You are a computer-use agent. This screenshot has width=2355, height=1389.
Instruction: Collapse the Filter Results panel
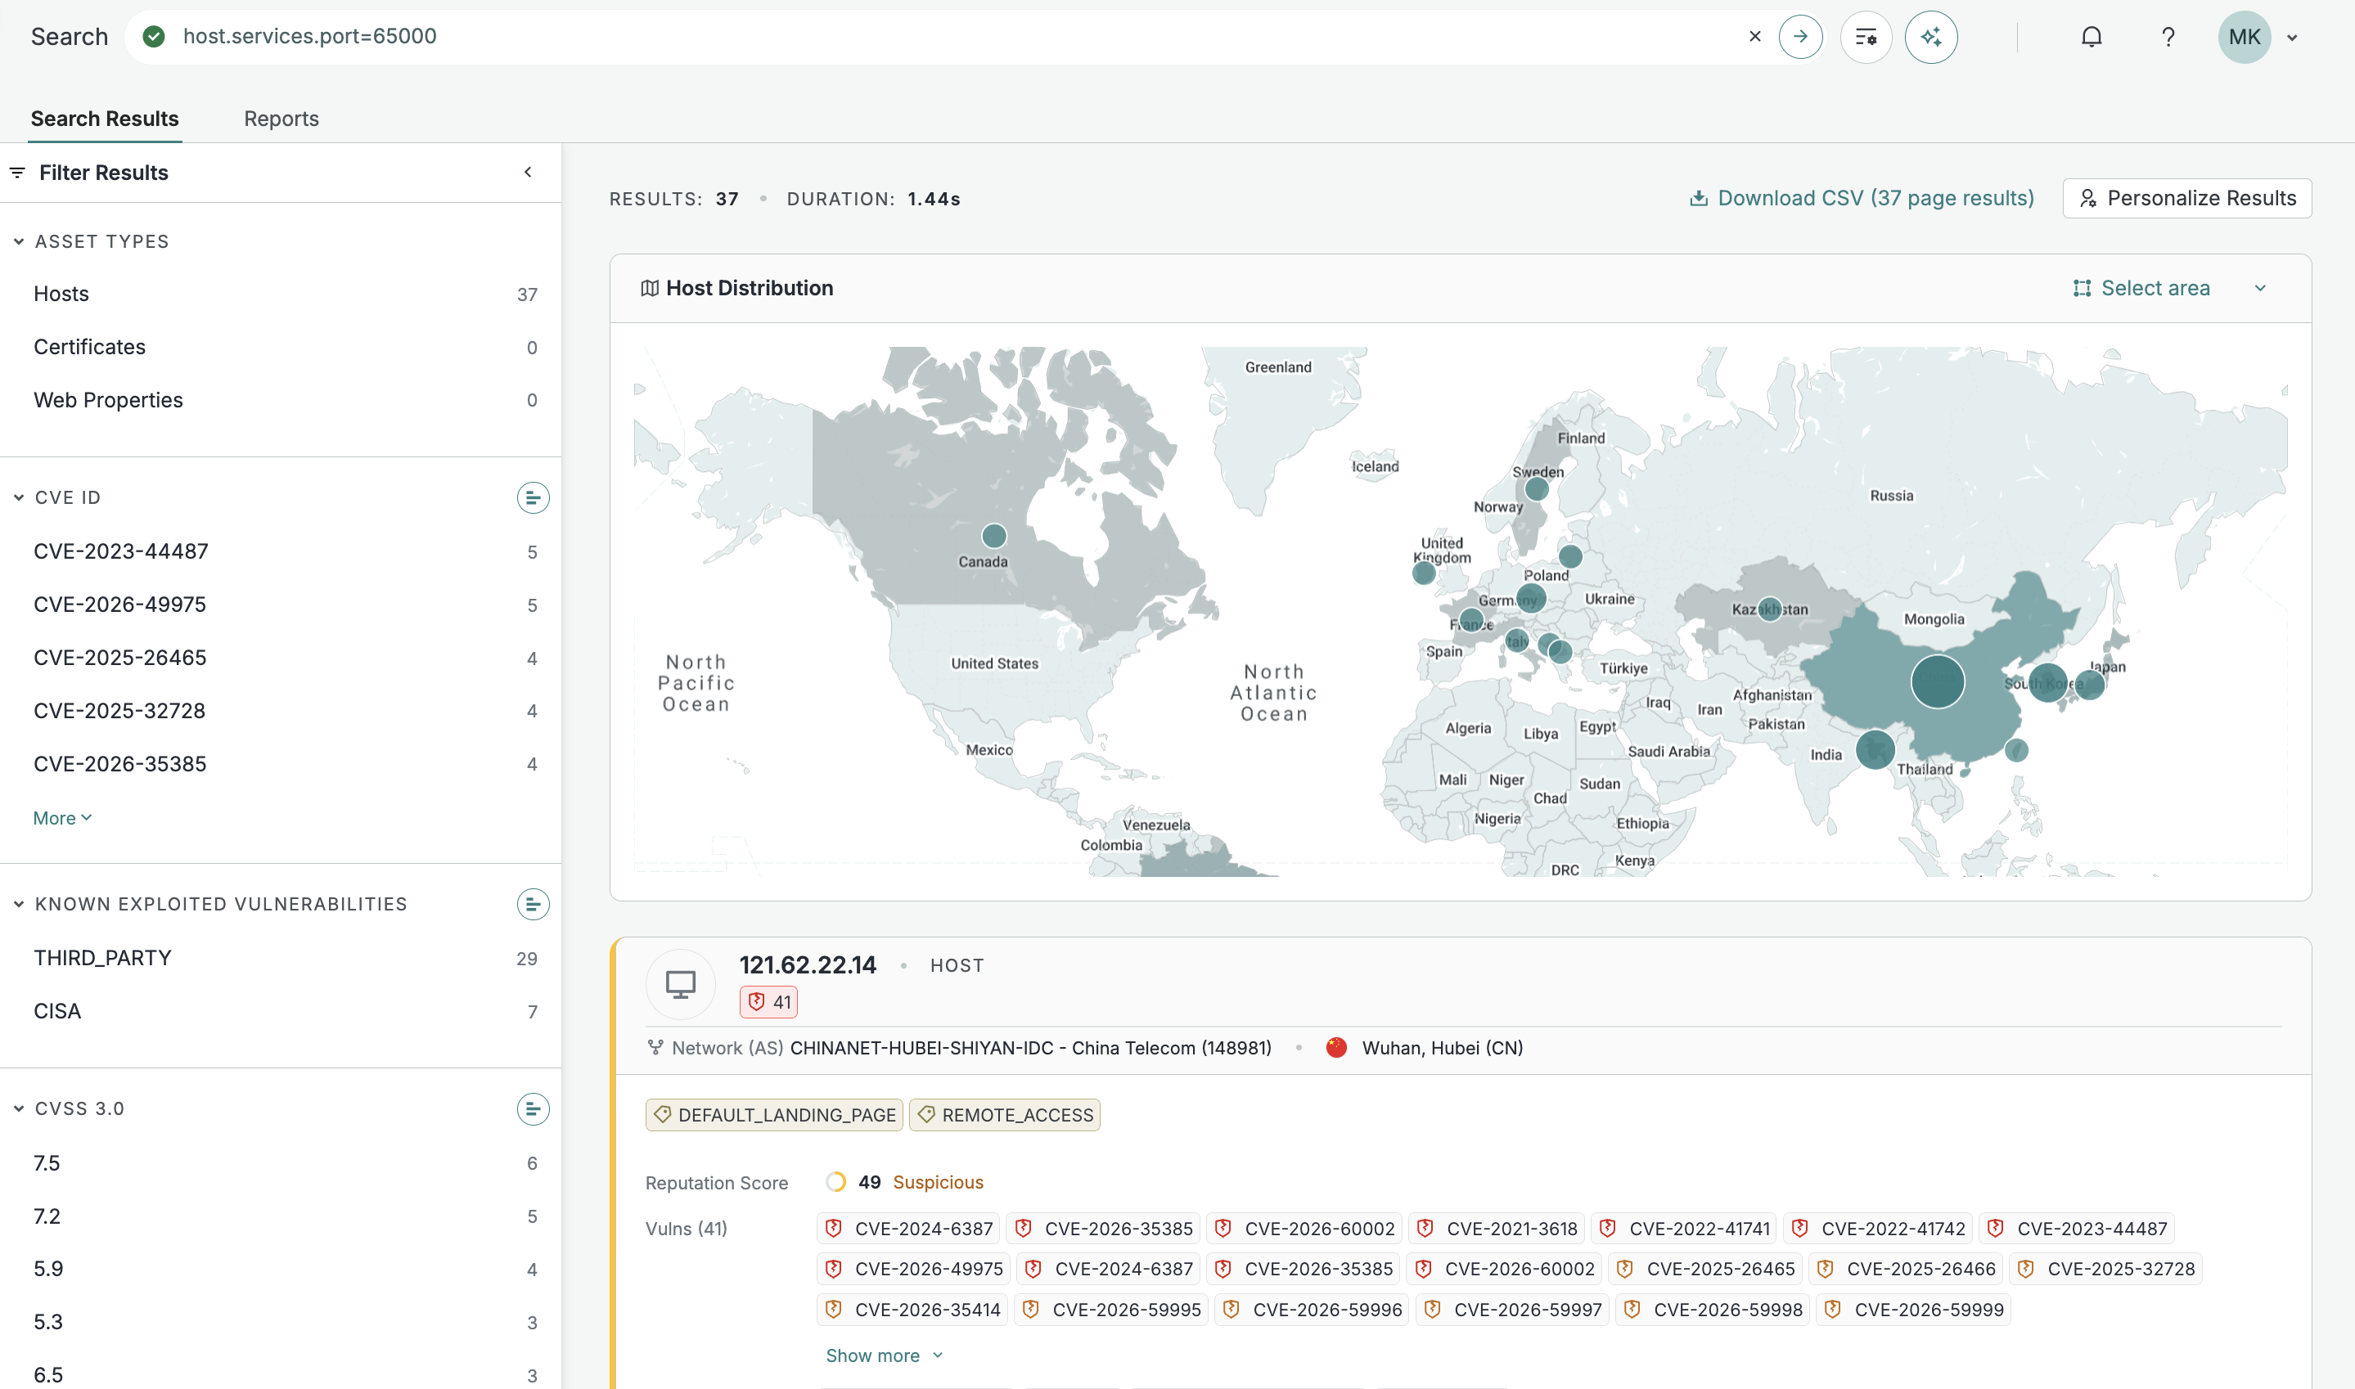(528, 173)
